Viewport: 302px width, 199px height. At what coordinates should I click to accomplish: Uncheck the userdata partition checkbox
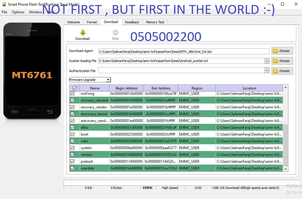(x=73, y=168)
